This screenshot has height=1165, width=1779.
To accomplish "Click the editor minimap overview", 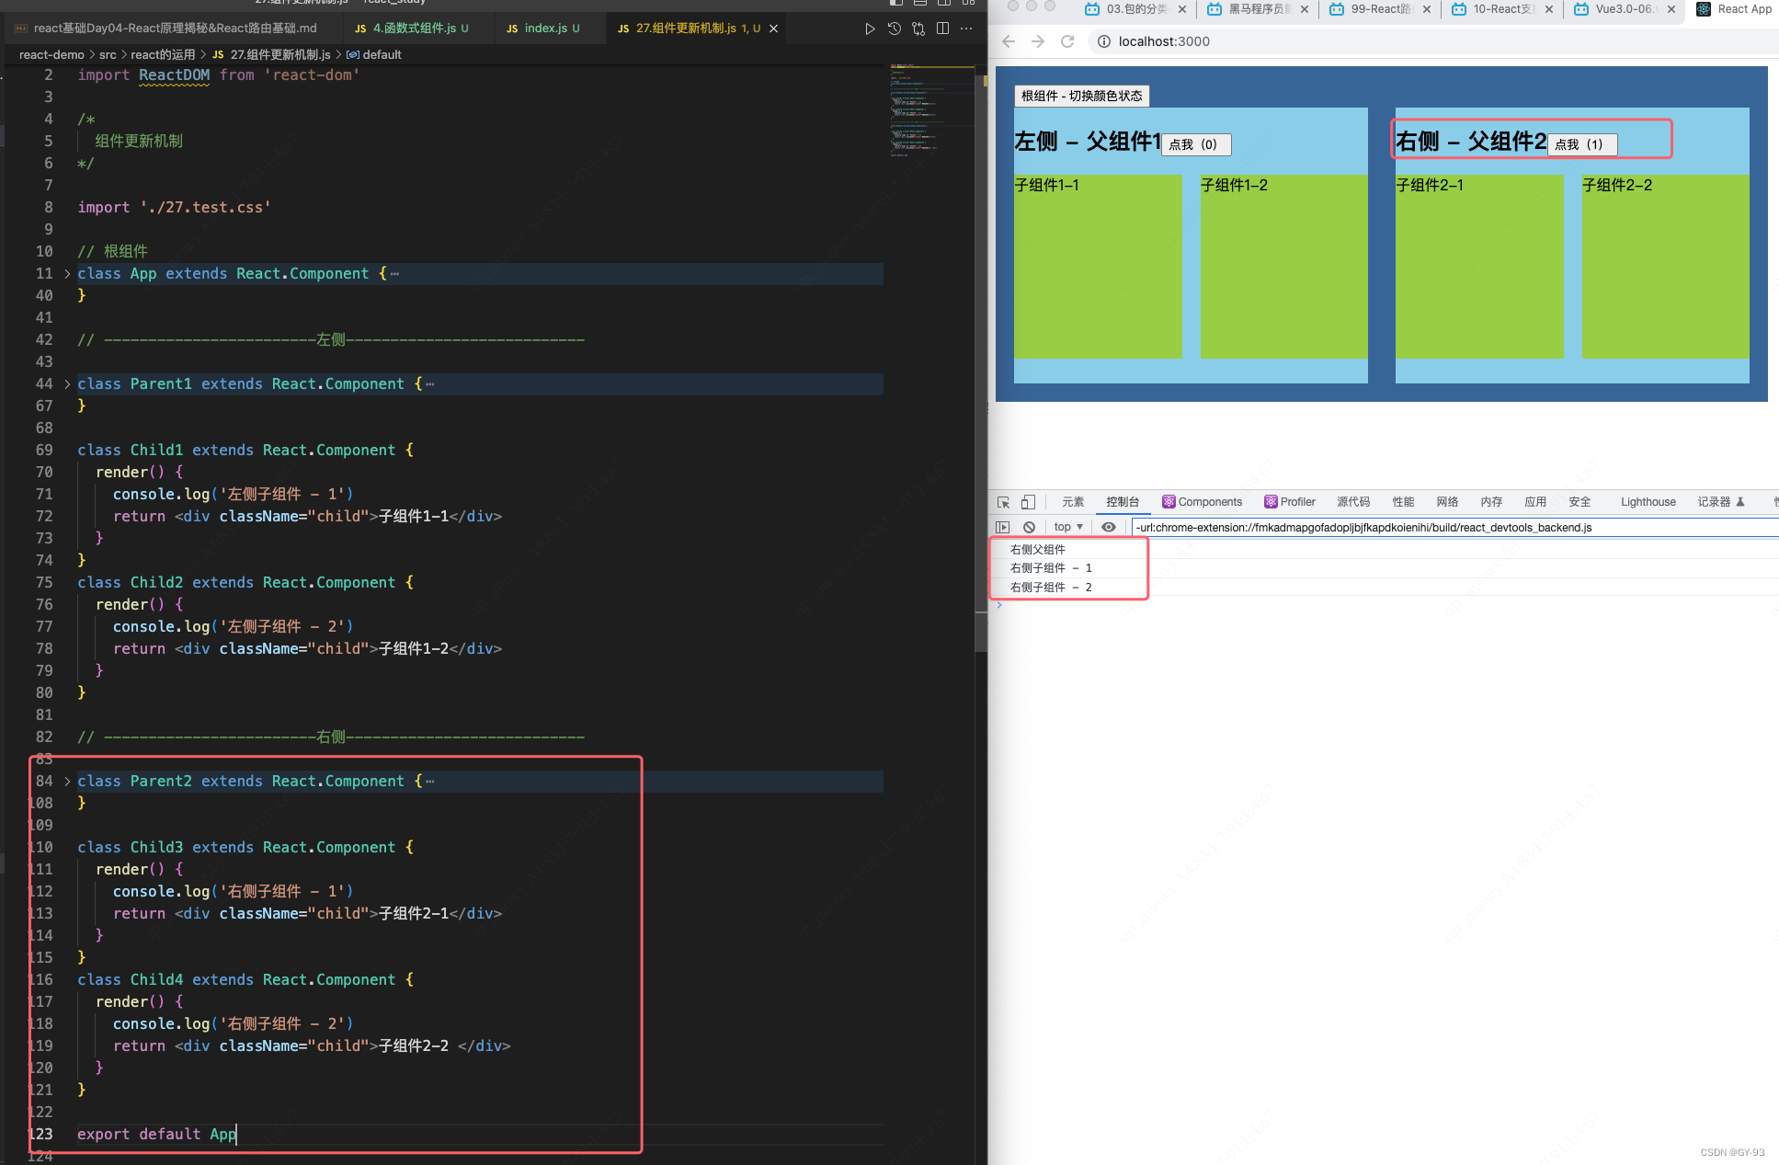I will point(931,110).
